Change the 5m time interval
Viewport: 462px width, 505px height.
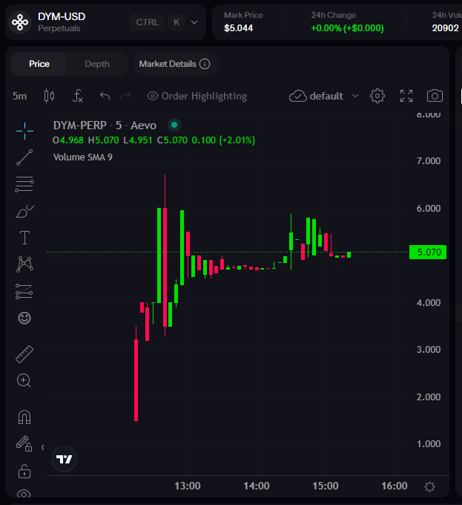pyautogui.click(x=19, y=96)
